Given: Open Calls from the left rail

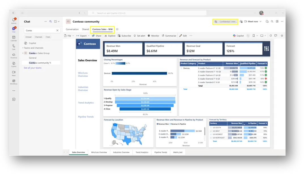Looking at the screenshot, I should tap(14, 47).
